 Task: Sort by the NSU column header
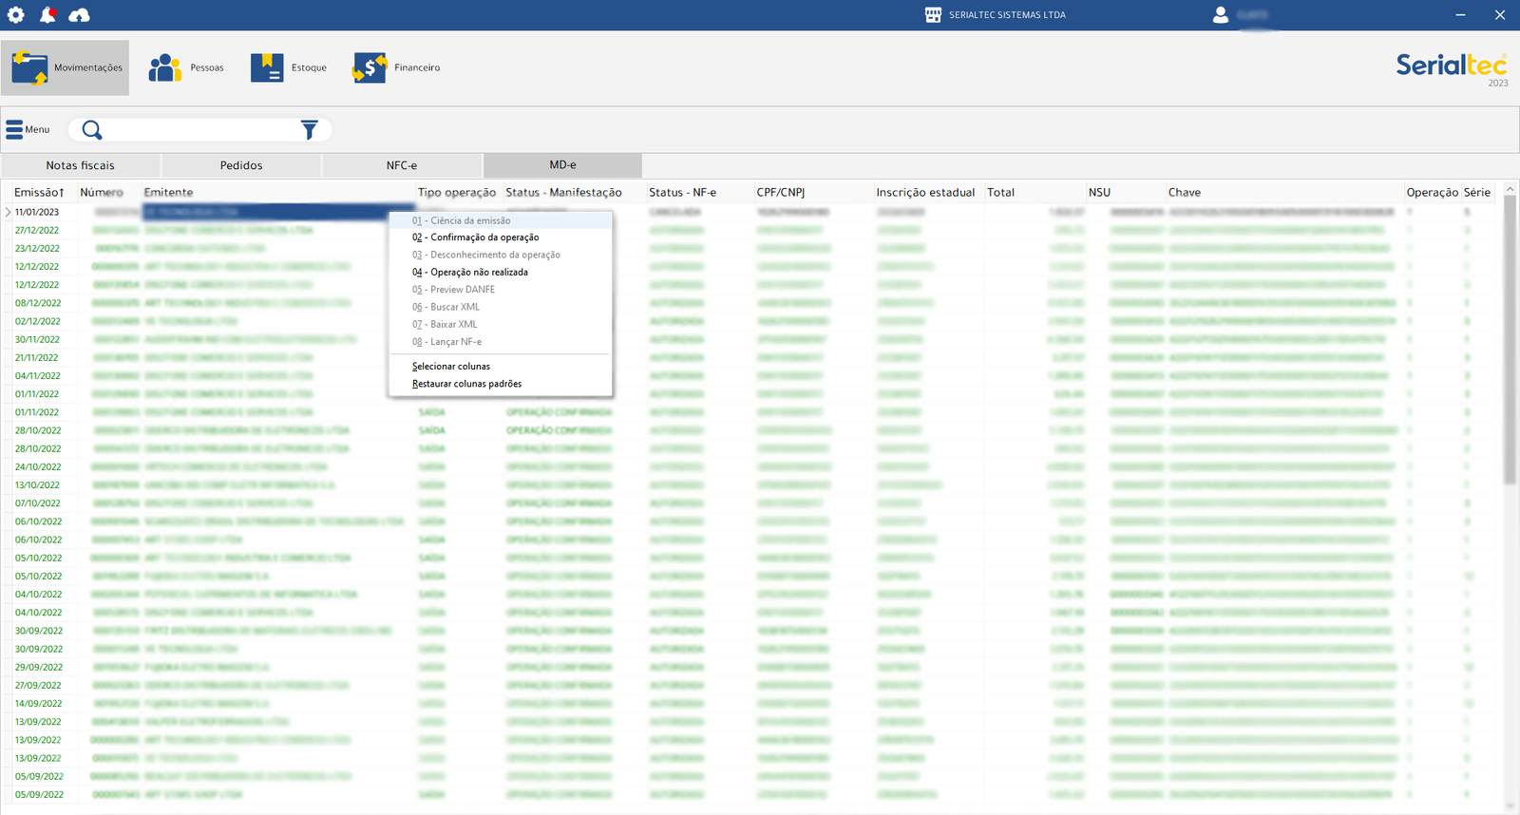click(1099, 192)
